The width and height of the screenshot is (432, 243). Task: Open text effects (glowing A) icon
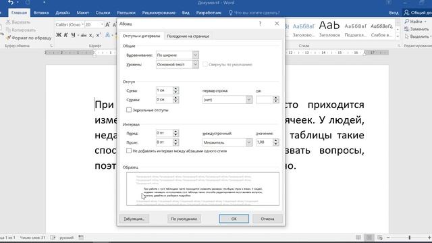coord(108,35)
